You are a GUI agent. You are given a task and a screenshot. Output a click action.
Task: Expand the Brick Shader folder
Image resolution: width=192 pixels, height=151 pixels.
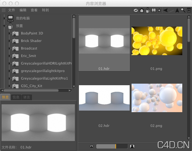tap(9, 41)
